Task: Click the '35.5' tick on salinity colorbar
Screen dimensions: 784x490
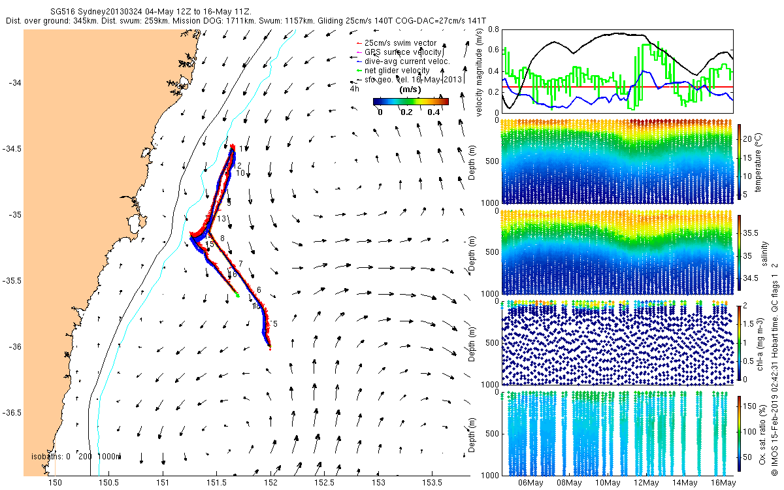Action: (x=751, y=233)
